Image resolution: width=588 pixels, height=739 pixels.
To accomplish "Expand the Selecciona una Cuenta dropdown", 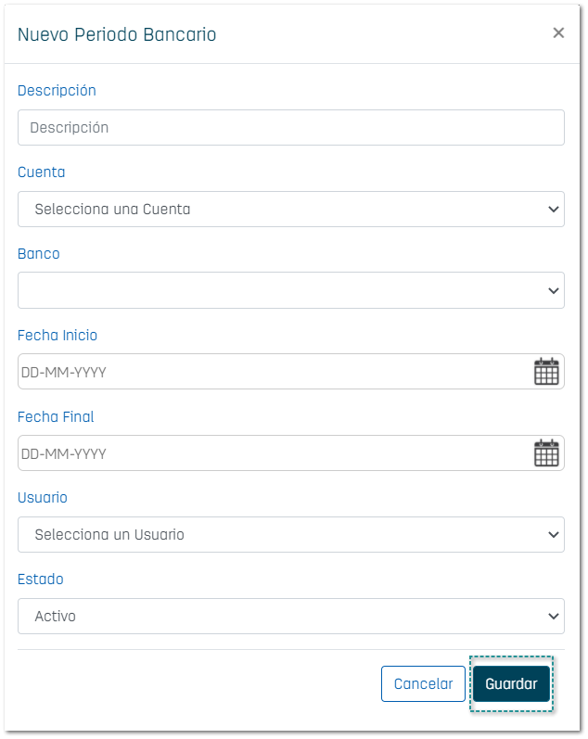I will point(290,210).
